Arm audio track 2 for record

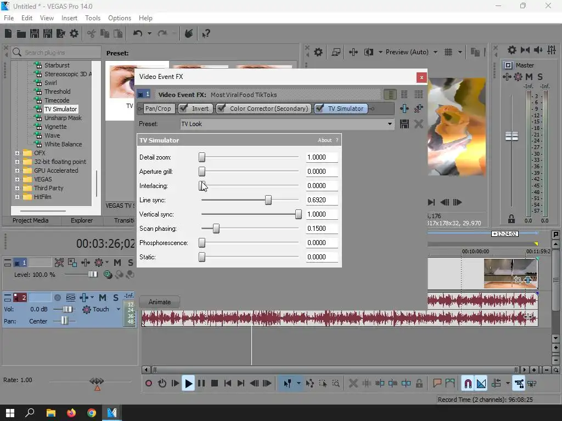click(x=57, y=298)
